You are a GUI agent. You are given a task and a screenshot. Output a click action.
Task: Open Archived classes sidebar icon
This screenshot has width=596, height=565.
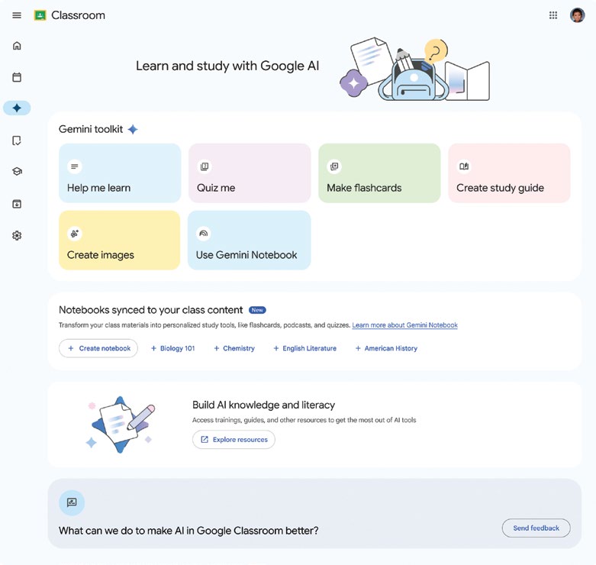pos(17,204)
